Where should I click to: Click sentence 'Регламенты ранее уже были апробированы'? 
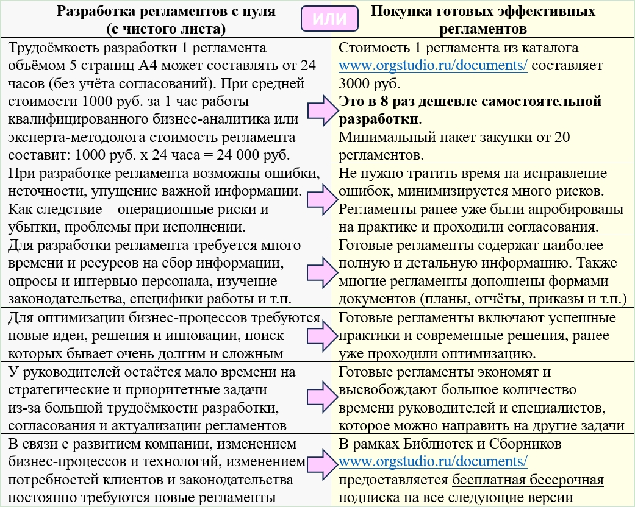click(x=481, y=209)
